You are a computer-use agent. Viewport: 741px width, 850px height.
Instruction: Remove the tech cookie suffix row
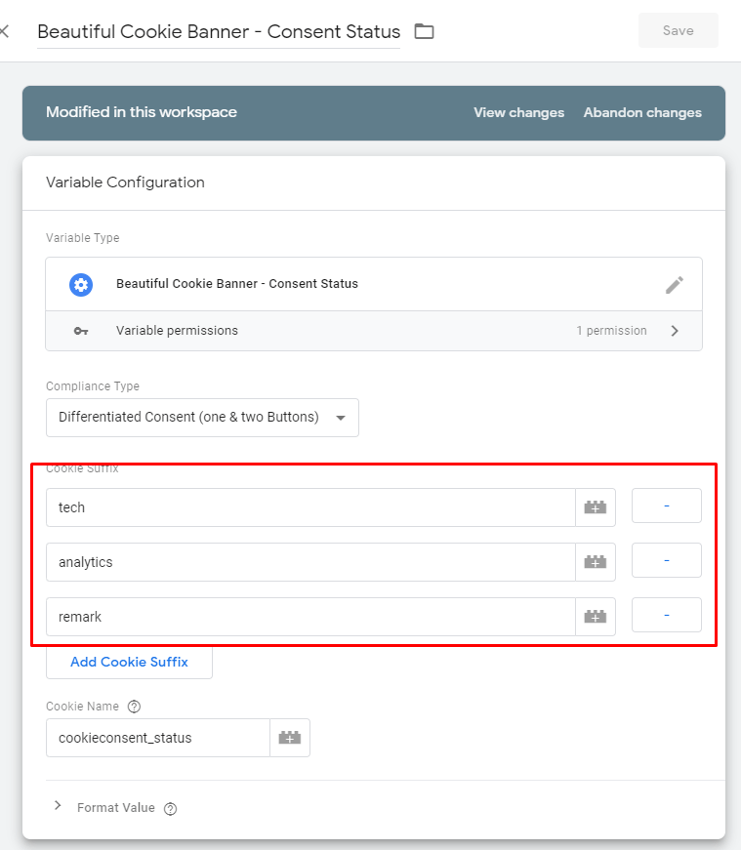(x=667, y=506)
